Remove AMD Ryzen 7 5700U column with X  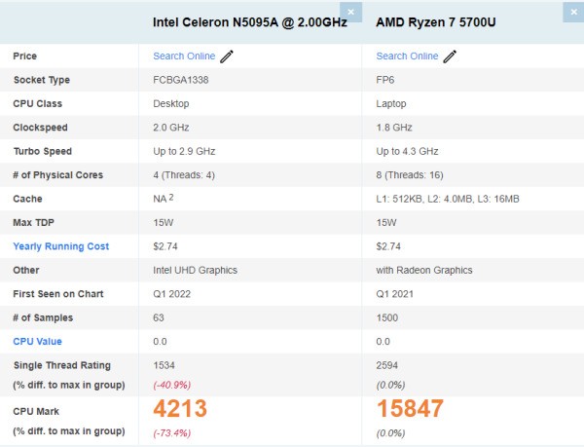click(x=573, y=12)
